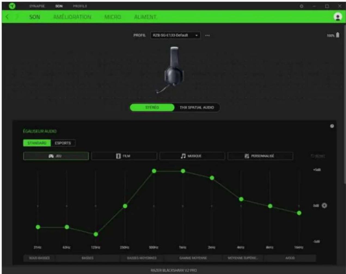Click the BASSES band label

coord(87,258)
